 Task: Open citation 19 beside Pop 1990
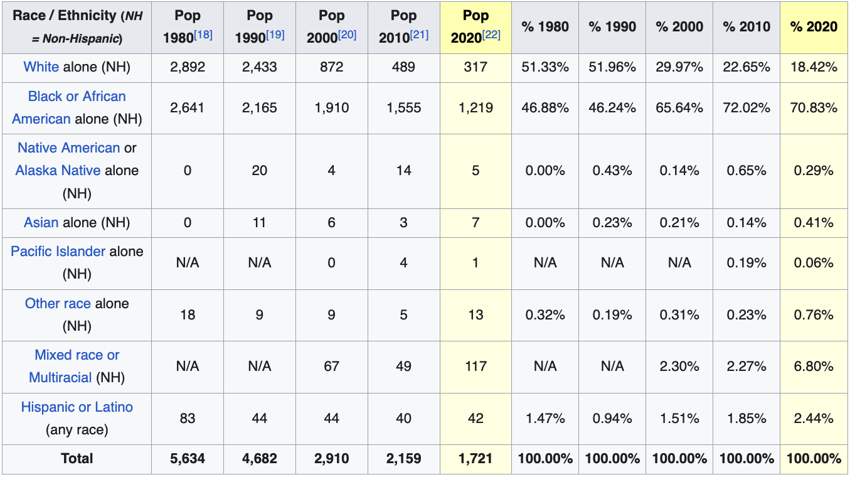coord(275,35)
